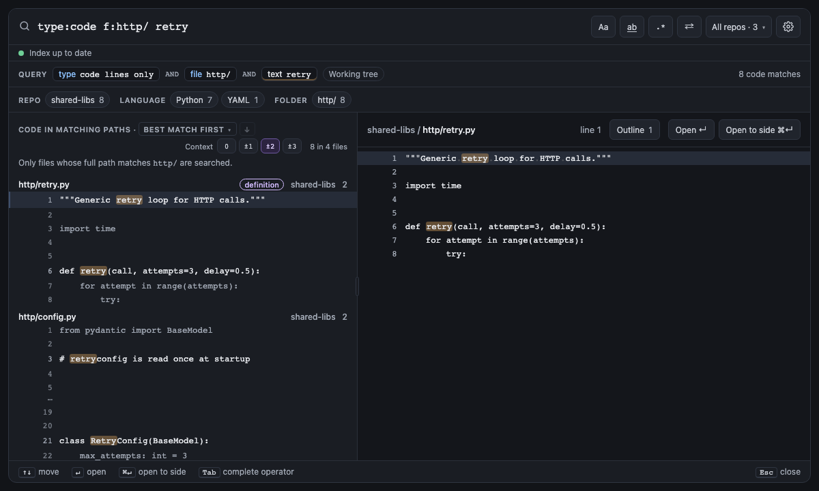
Task: Filter by http/ 8 folder
Action: point(332,100)
